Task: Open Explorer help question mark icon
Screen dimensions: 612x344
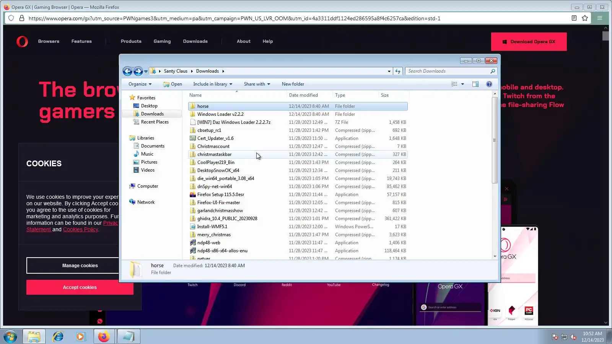Action: [489, 84]
